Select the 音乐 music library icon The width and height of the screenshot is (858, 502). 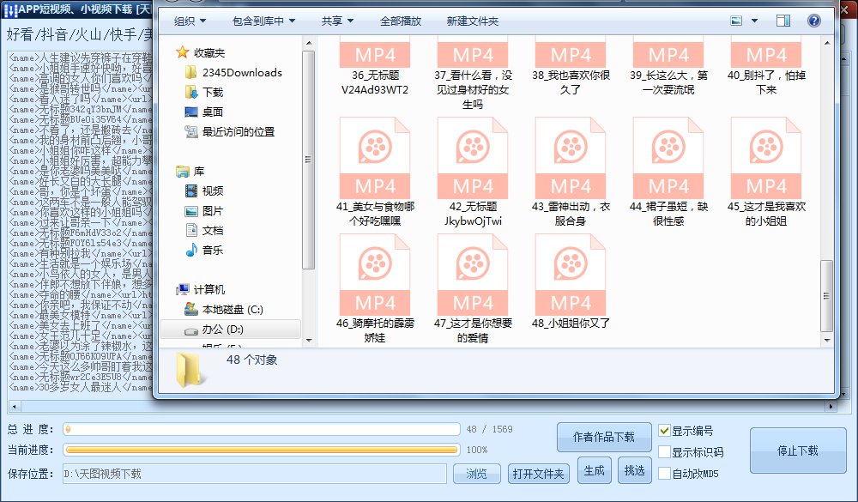click(191, 251)
